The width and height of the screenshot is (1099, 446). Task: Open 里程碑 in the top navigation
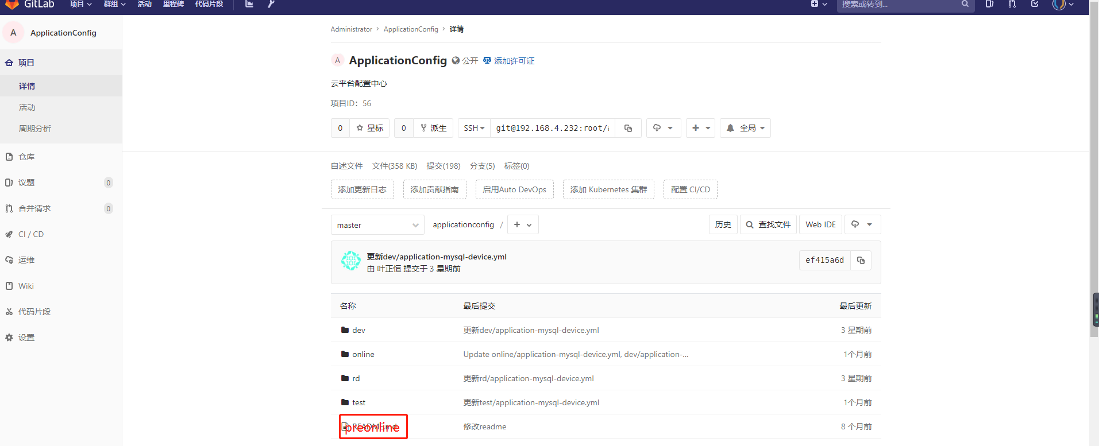tap(173, 4)
